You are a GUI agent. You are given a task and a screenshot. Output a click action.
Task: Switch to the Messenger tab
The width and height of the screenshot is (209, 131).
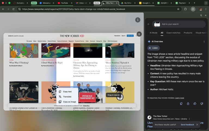(46, 3)
